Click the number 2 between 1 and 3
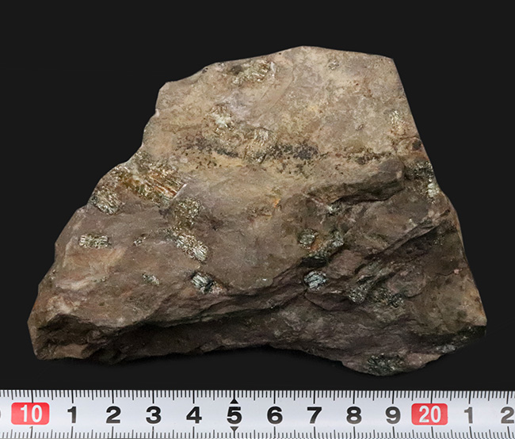 click(x=113, y=414)
